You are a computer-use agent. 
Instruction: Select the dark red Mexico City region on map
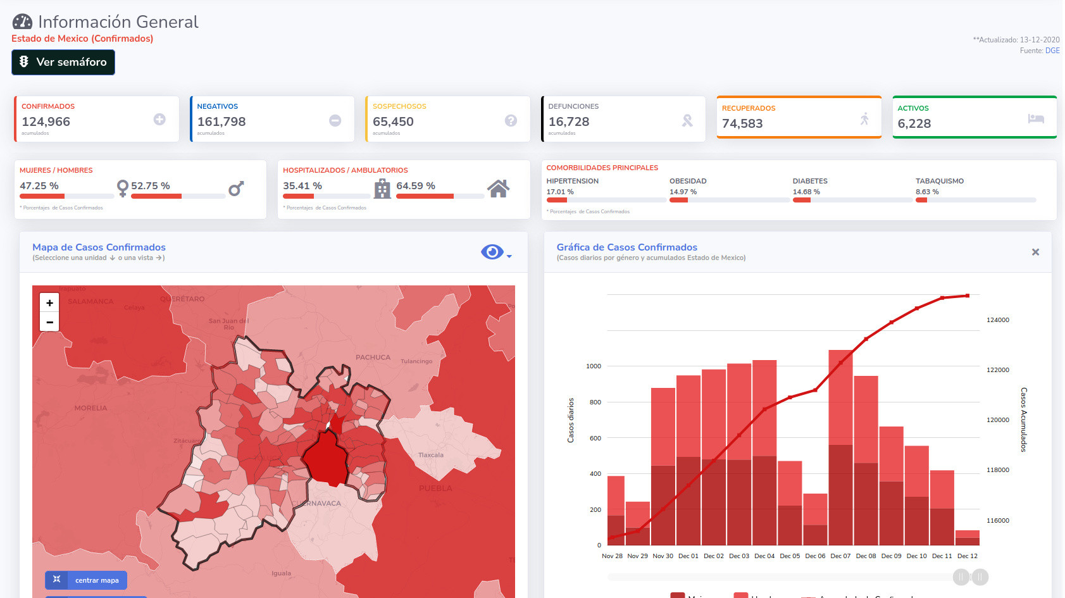coord(327,459)
